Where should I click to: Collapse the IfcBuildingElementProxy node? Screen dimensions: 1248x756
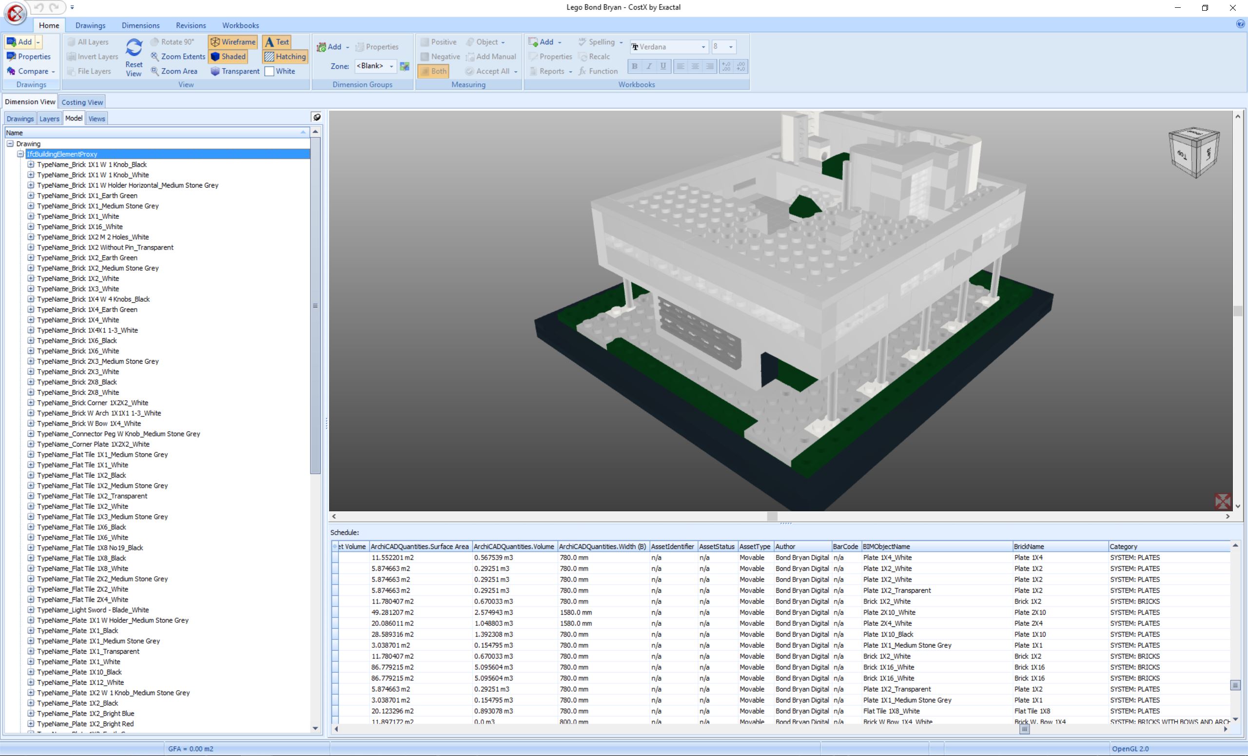20,154
